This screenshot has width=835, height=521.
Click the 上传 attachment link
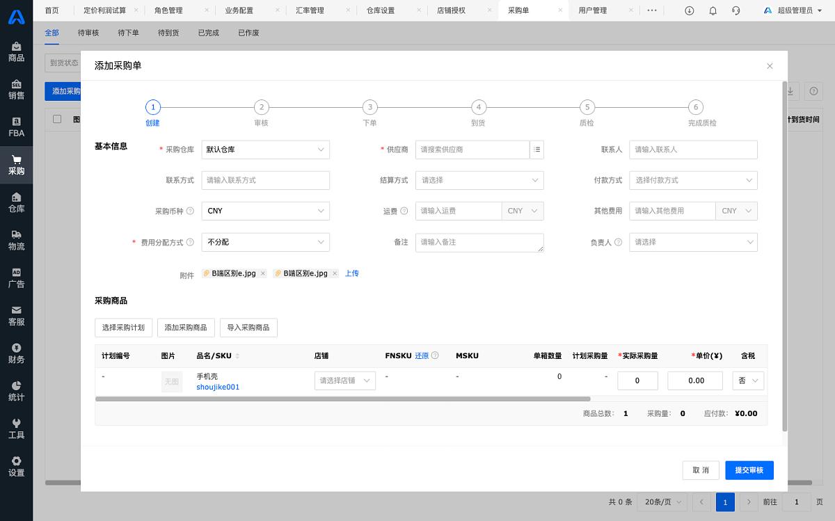(351, 273)
